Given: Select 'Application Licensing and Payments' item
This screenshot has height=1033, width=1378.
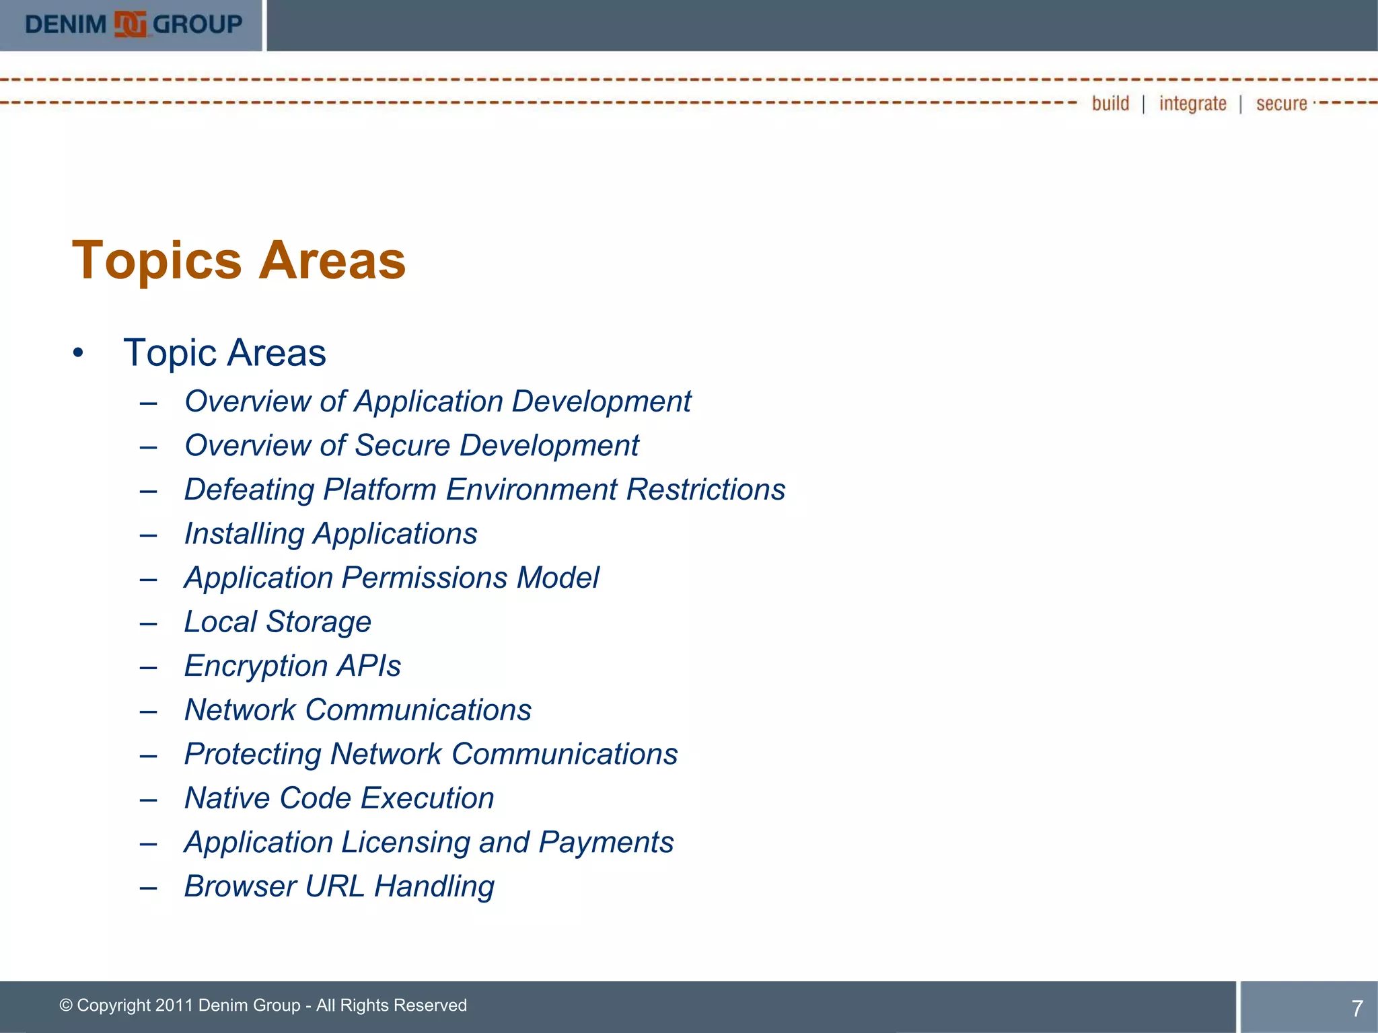Looking at the screenshot, I should (429, 843).
